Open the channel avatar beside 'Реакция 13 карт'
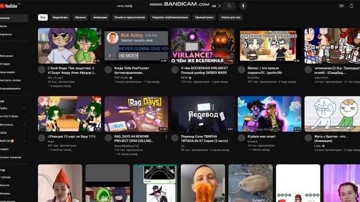This screenshot has width=360, height=202. tap(42, 138)
